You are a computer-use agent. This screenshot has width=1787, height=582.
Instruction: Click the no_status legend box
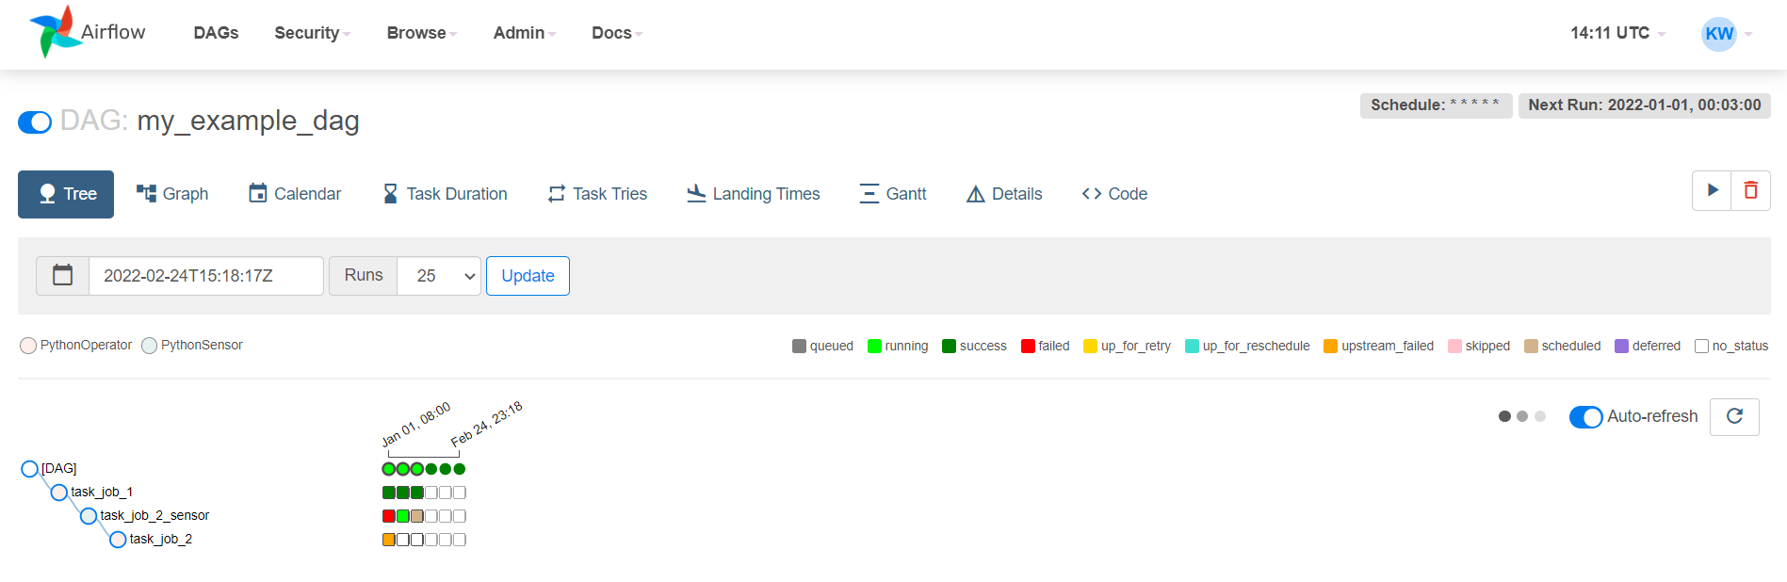tap(1701, 346)
